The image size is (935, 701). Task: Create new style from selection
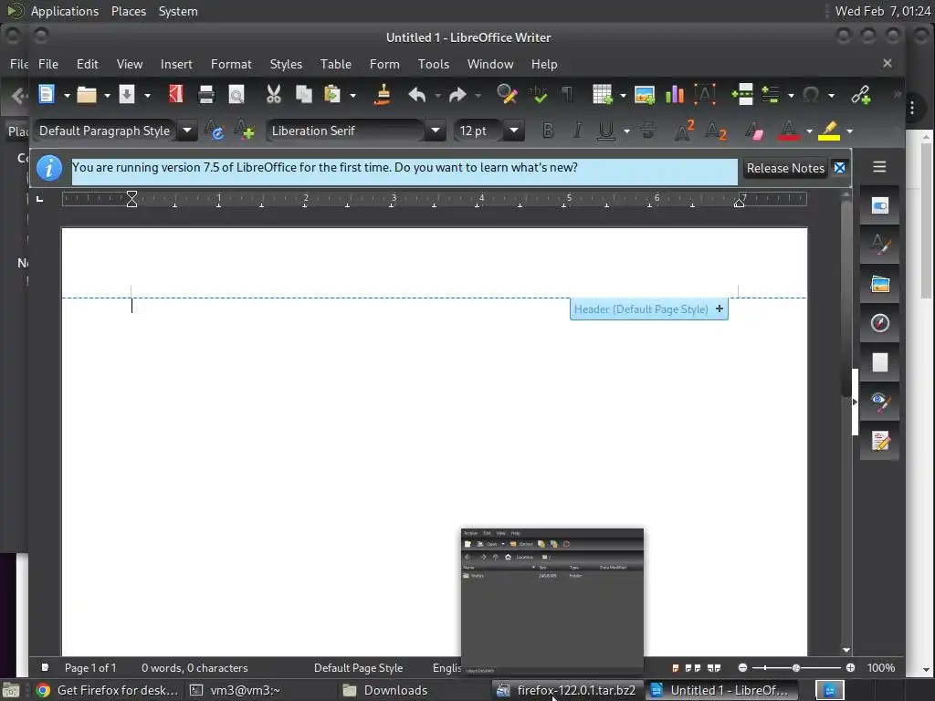245,131
